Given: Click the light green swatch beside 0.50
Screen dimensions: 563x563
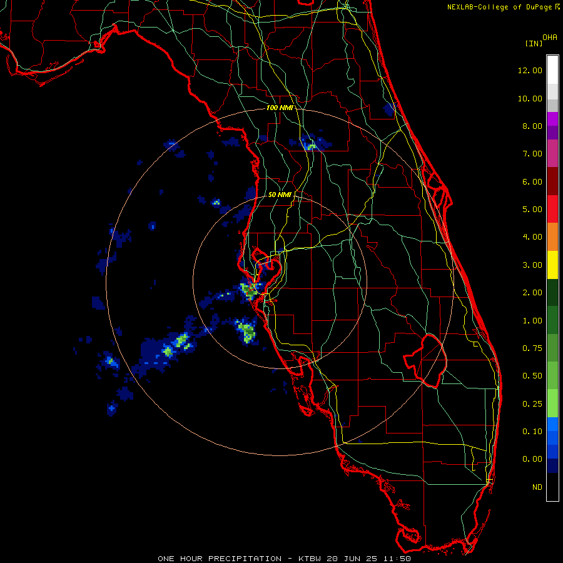Looking at the screenshot, I should pyautogui.click(x=552, y=375).
